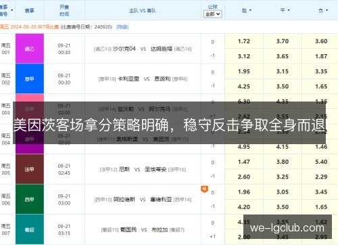Image resolution: width=338 pixels, height=245 pixels.
Task: Click the 隐藏 link beside the date
Action: click(x=122, y=27)
